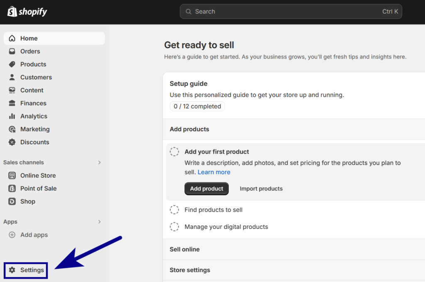The image size is (425, 282).
Task: Click the Point of Sale icon
Action: click(12, 189)
